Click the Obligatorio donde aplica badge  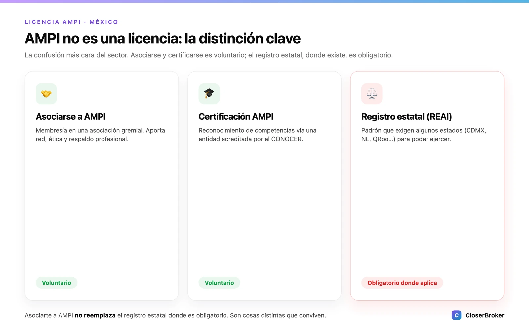402,283
